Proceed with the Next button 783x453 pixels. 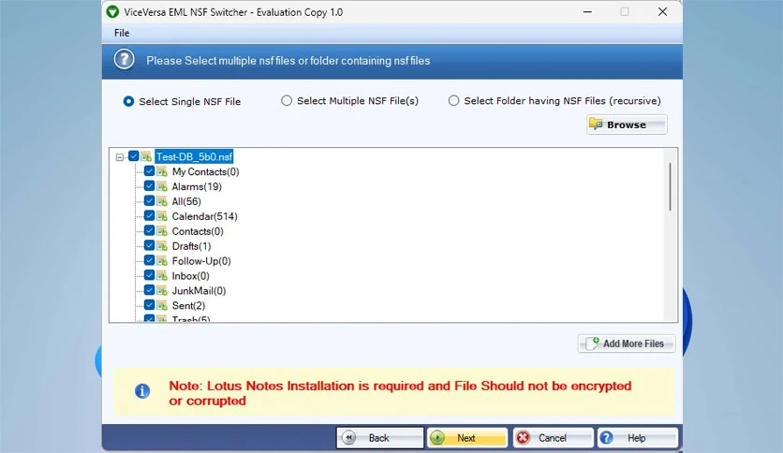[467, 438]
